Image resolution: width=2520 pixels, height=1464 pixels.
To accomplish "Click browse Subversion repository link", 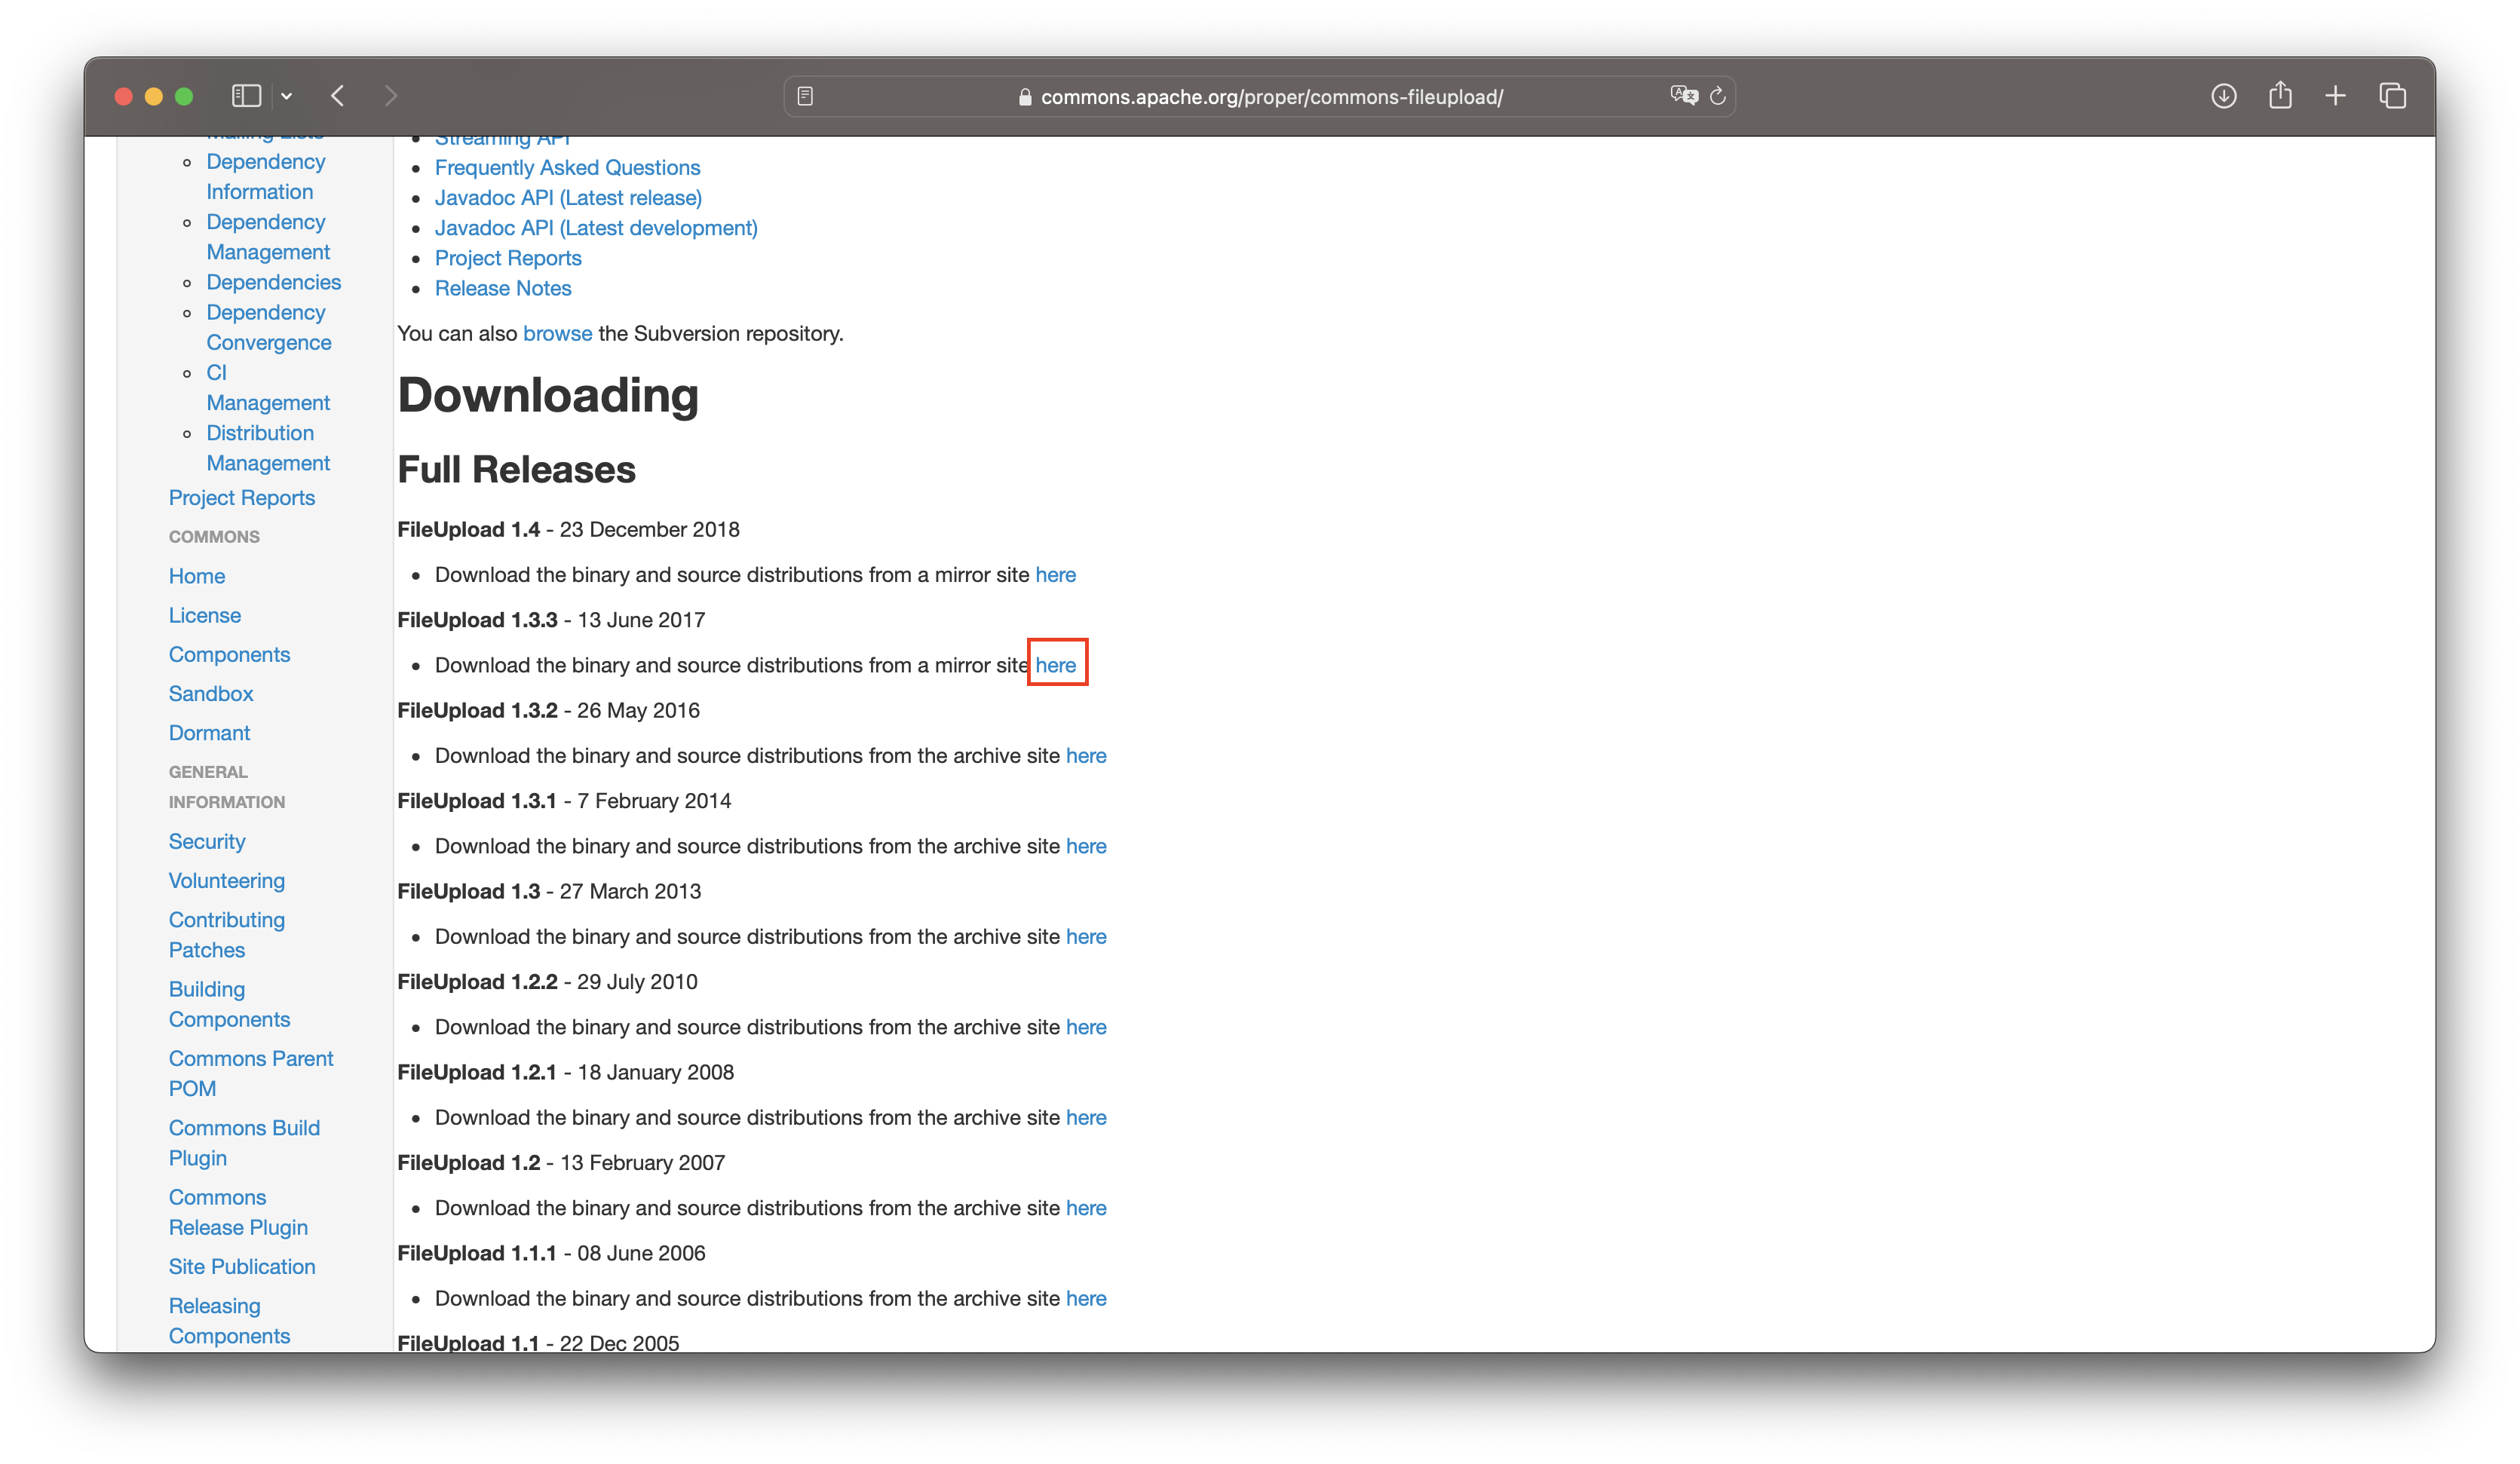I will point(557,333).
